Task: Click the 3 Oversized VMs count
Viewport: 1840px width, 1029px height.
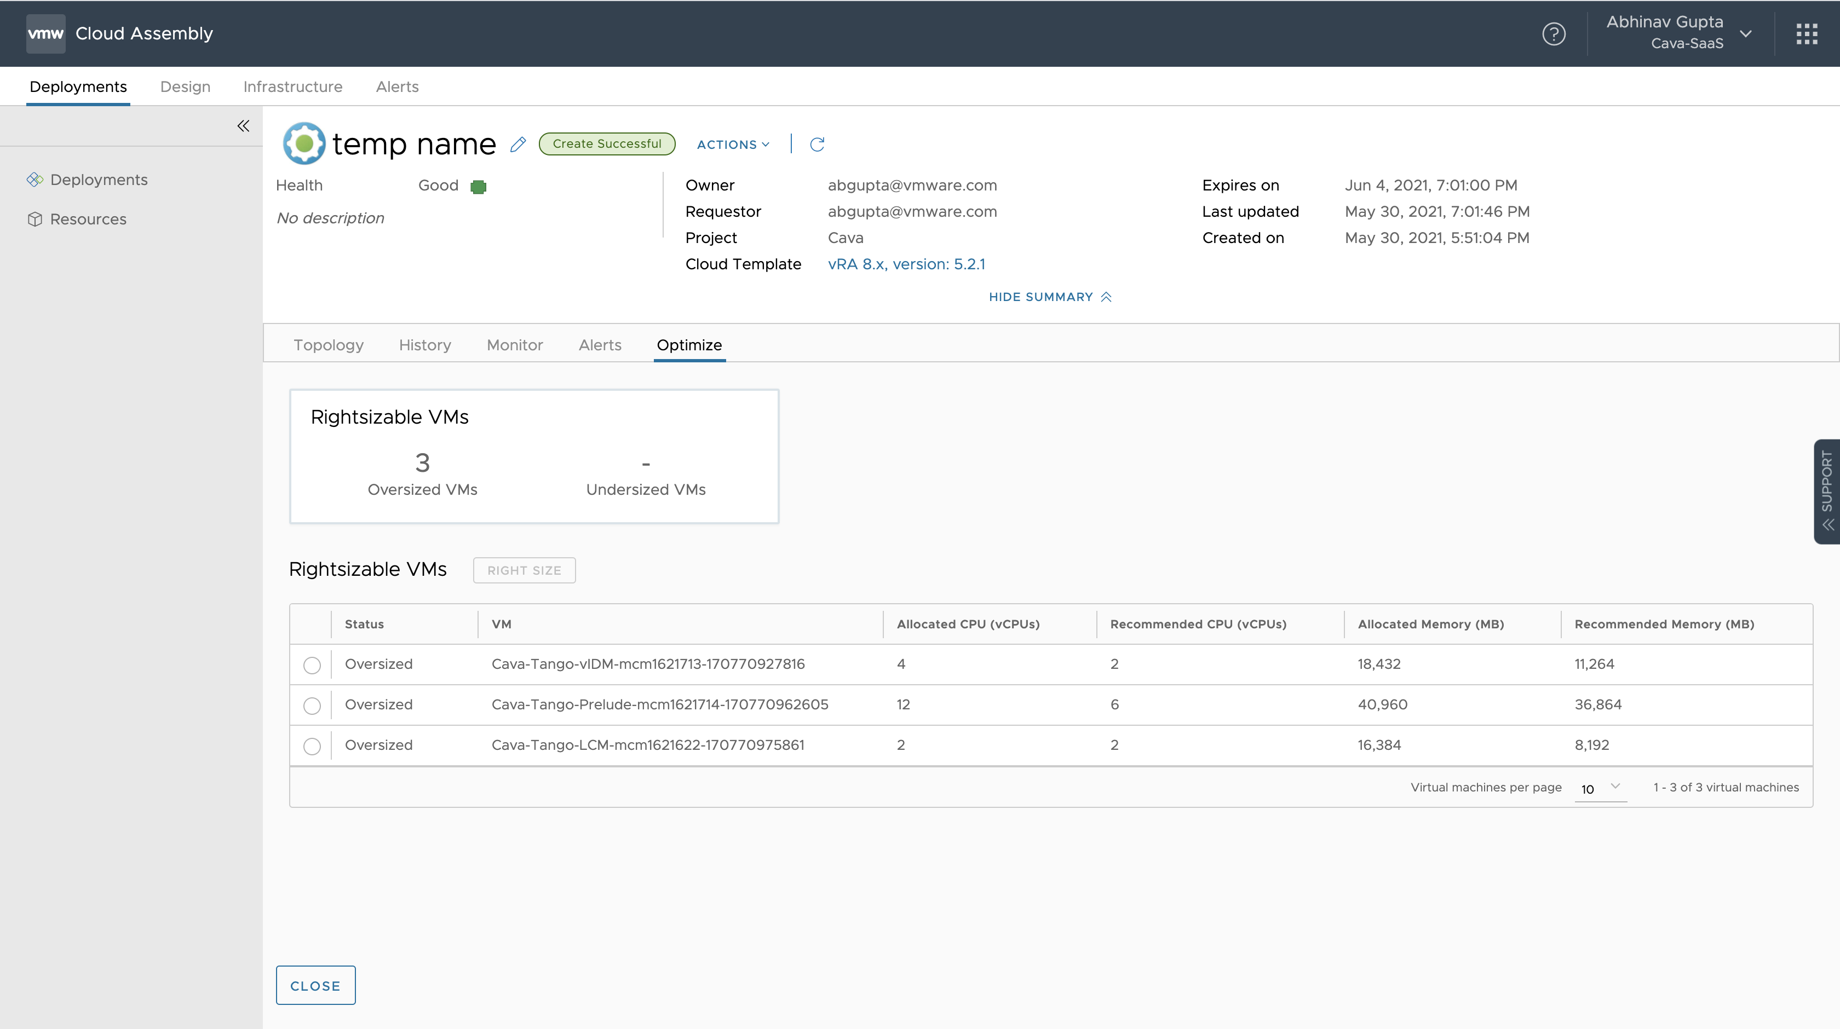Action: tap(422, 463)
